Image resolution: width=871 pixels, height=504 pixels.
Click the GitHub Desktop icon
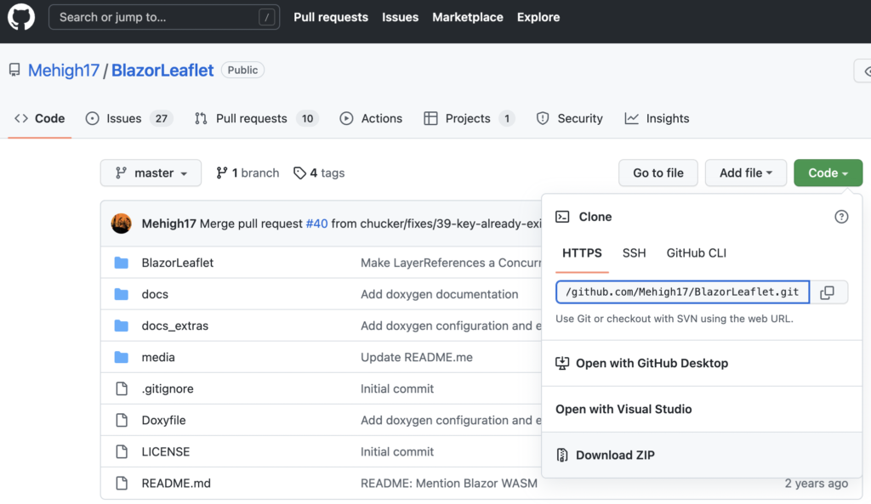(x=562, y=363)
